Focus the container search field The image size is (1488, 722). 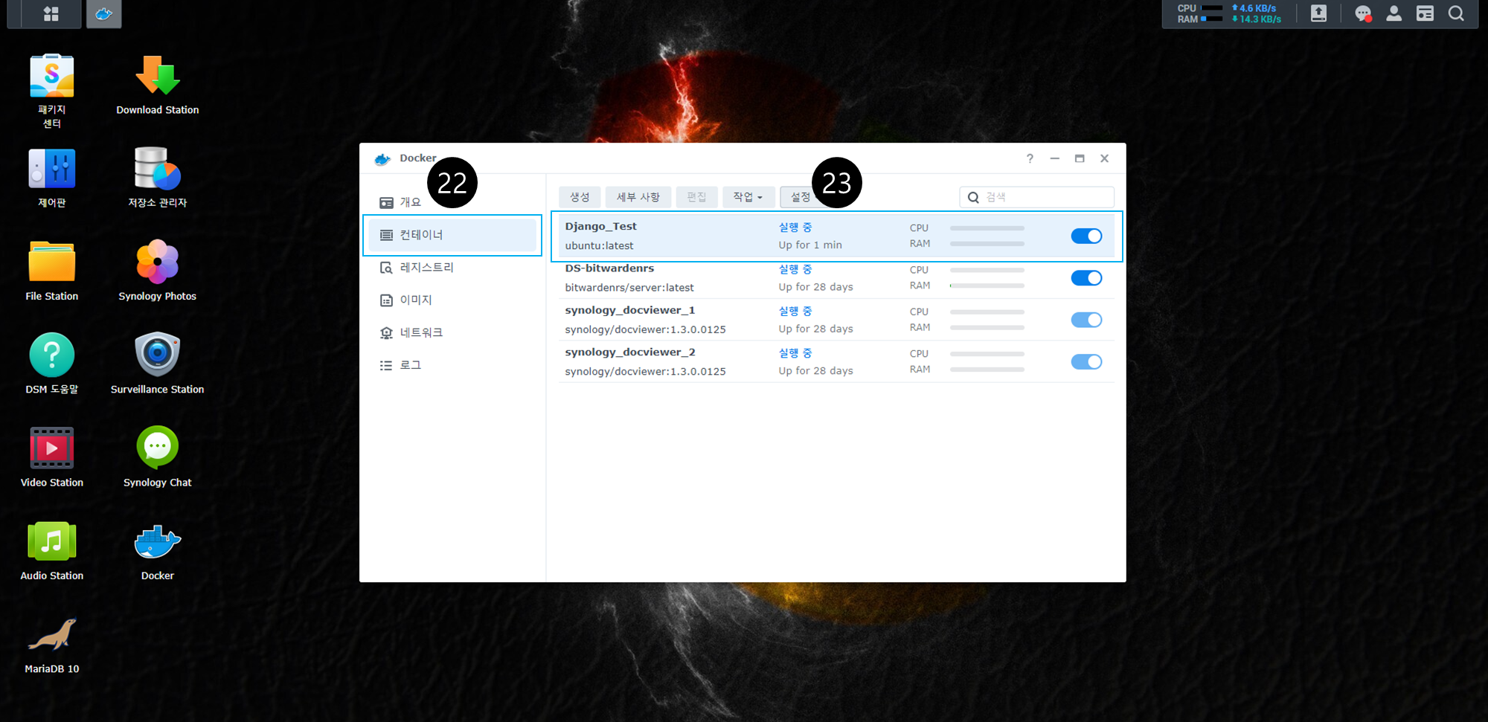[x=1037, y=197]
